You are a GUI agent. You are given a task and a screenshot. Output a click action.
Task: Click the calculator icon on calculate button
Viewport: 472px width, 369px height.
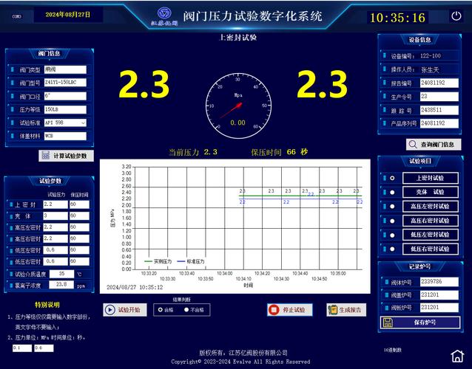click(45, 156)
